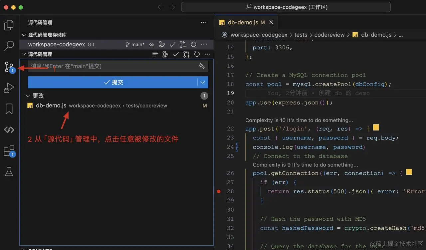Click line number 19 in the gutter

[230, 93]
